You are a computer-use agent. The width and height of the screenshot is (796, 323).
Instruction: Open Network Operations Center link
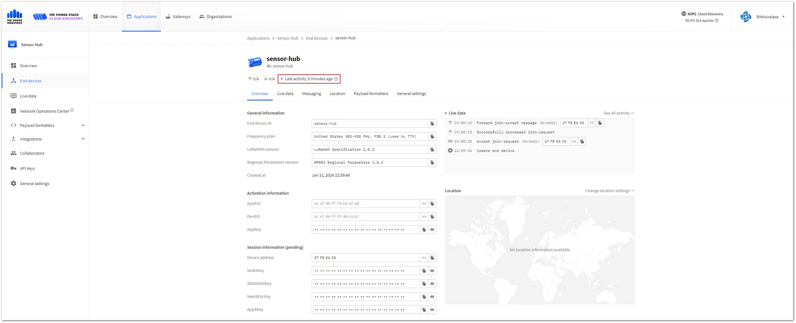[46, 111]
